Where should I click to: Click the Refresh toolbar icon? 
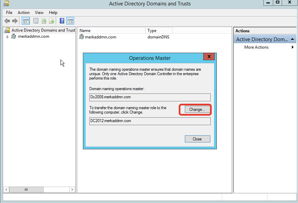tap(44, 21)
